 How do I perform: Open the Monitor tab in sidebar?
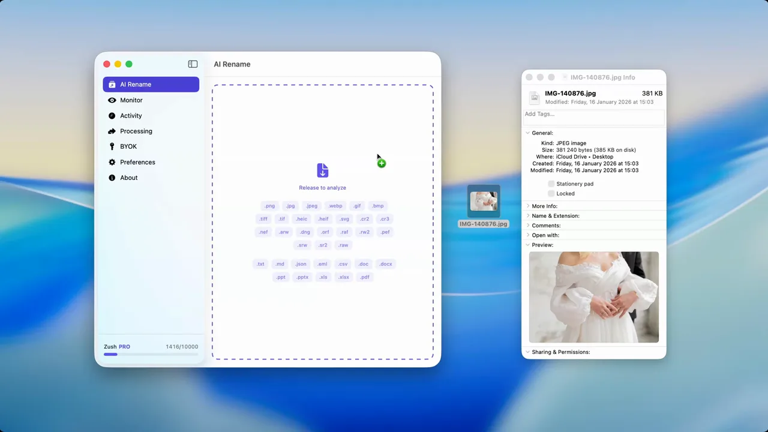[151, 100]
